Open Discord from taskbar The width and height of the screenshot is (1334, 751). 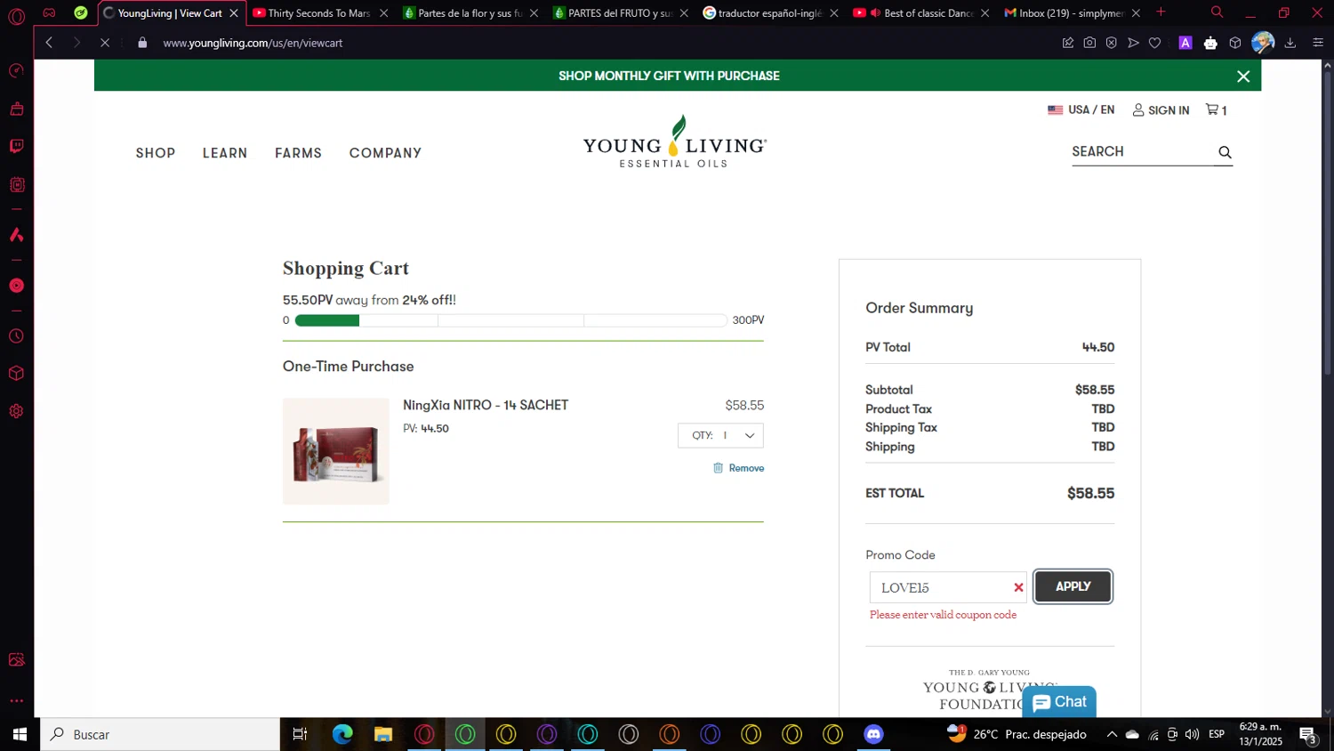[x=874, y=734]
